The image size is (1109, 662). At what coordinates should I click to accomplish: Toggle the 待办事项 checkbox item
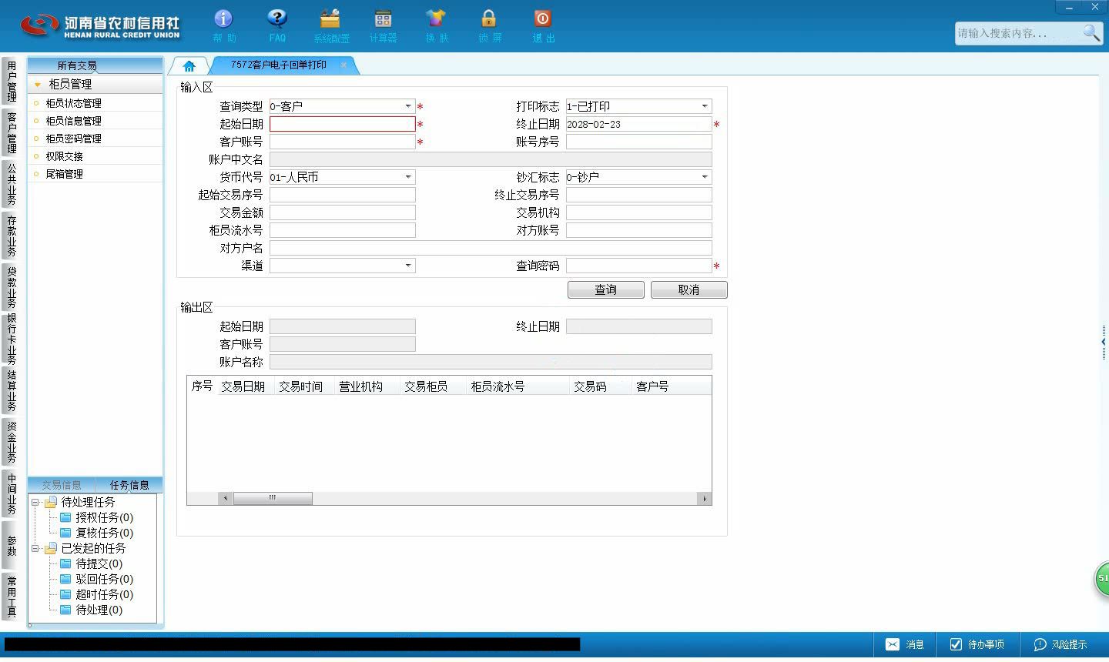[977, 644]
